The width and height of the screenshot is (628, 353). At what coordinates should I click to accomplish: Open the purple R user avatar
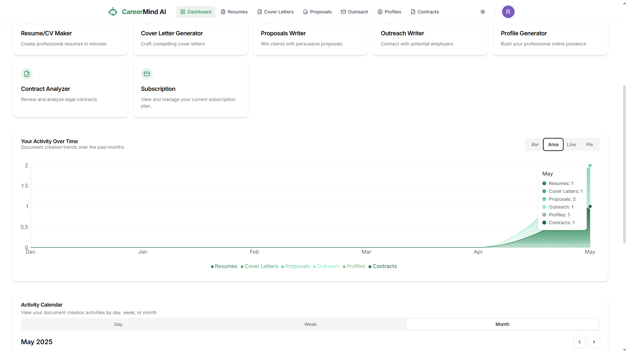pyautogui.click(x=508, y=12)
